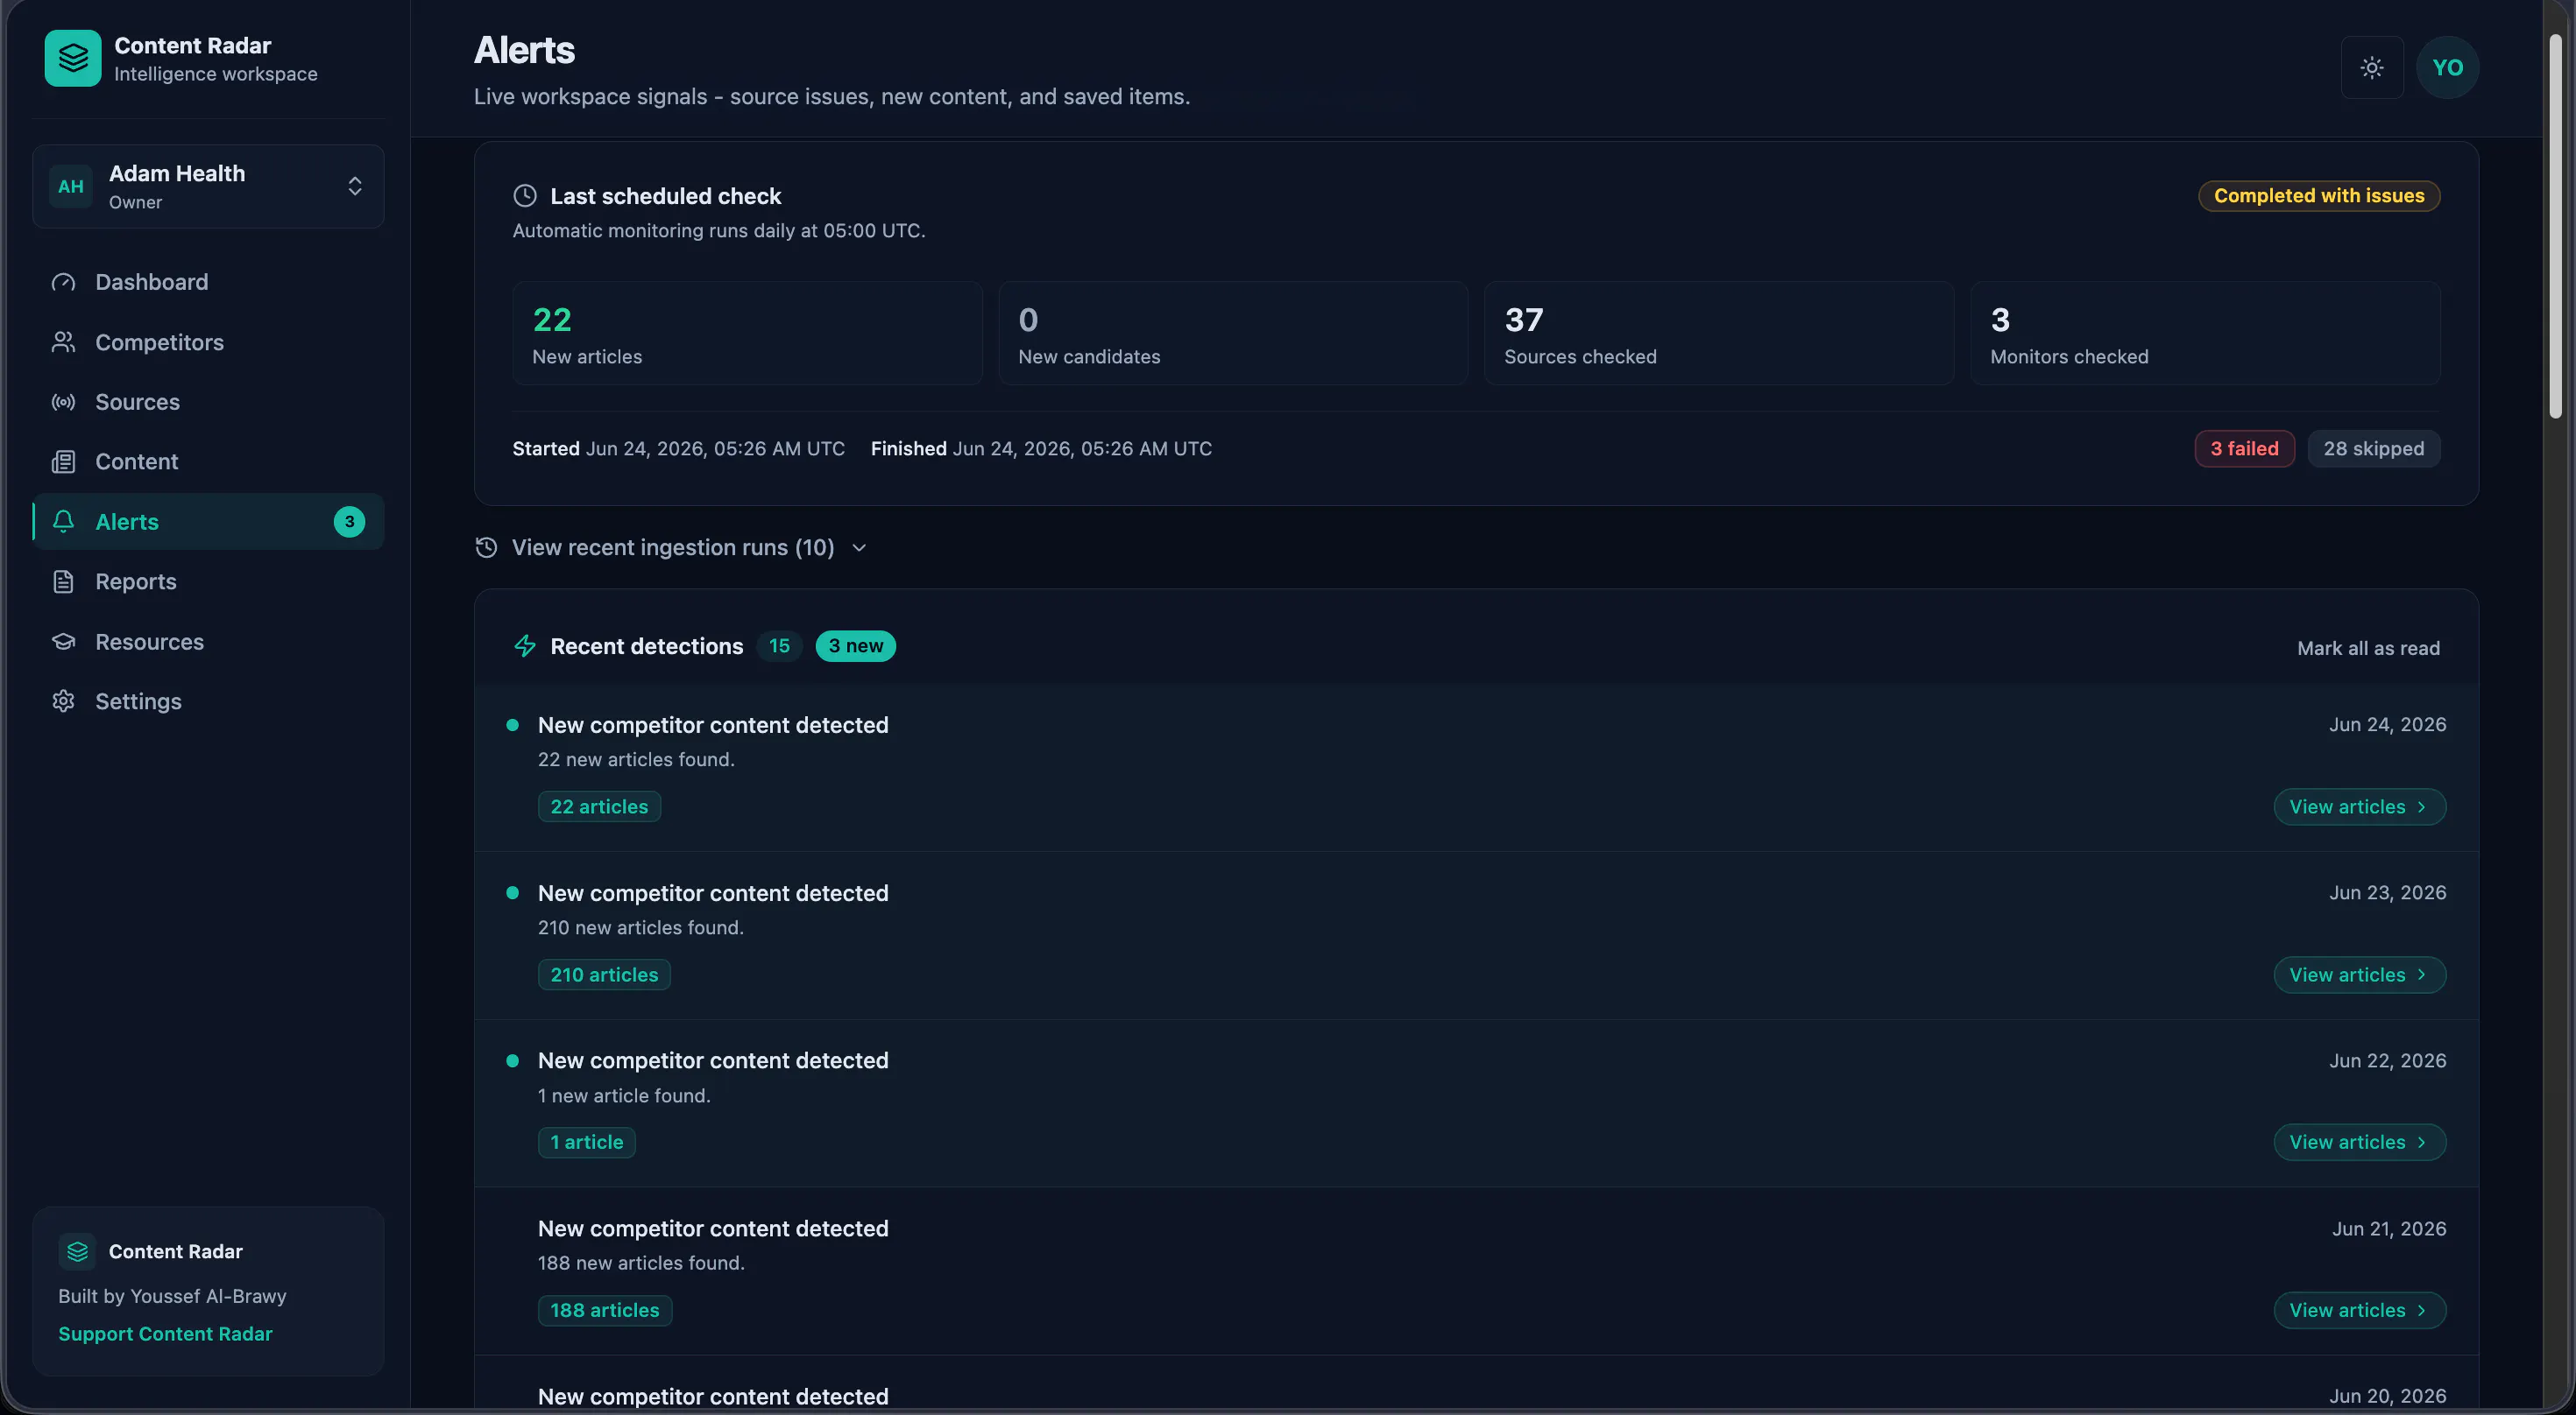Click the 1 article tag

coord(587,1142)
